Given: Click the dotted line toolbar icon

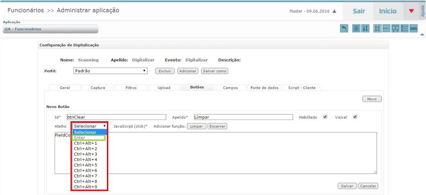Looking at the screenshot, I should pos(386,28).
